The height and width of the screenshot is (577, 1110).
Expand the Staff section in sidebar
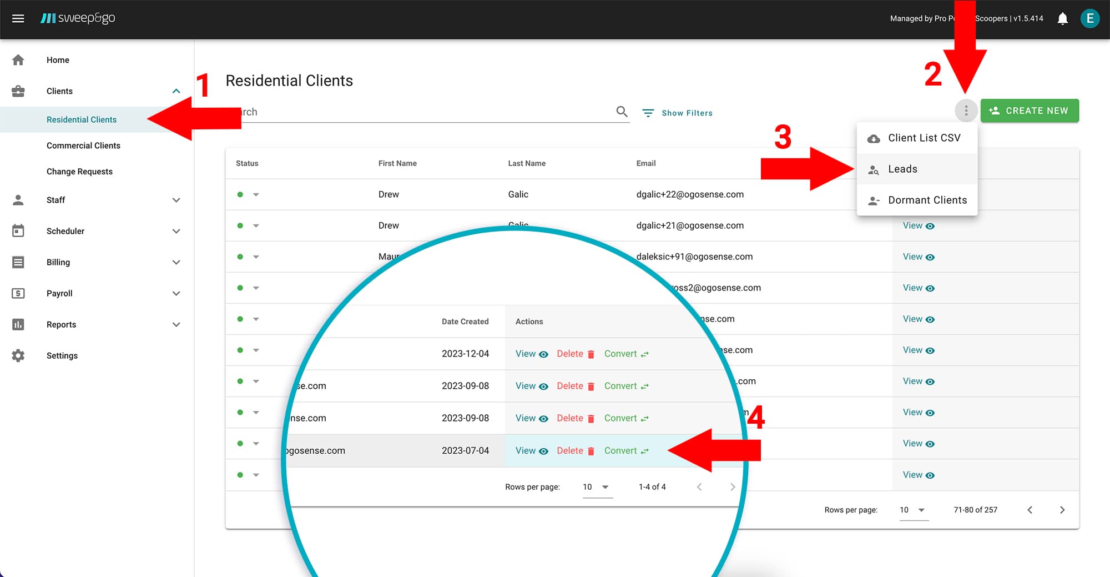click(x=176, y=200)
